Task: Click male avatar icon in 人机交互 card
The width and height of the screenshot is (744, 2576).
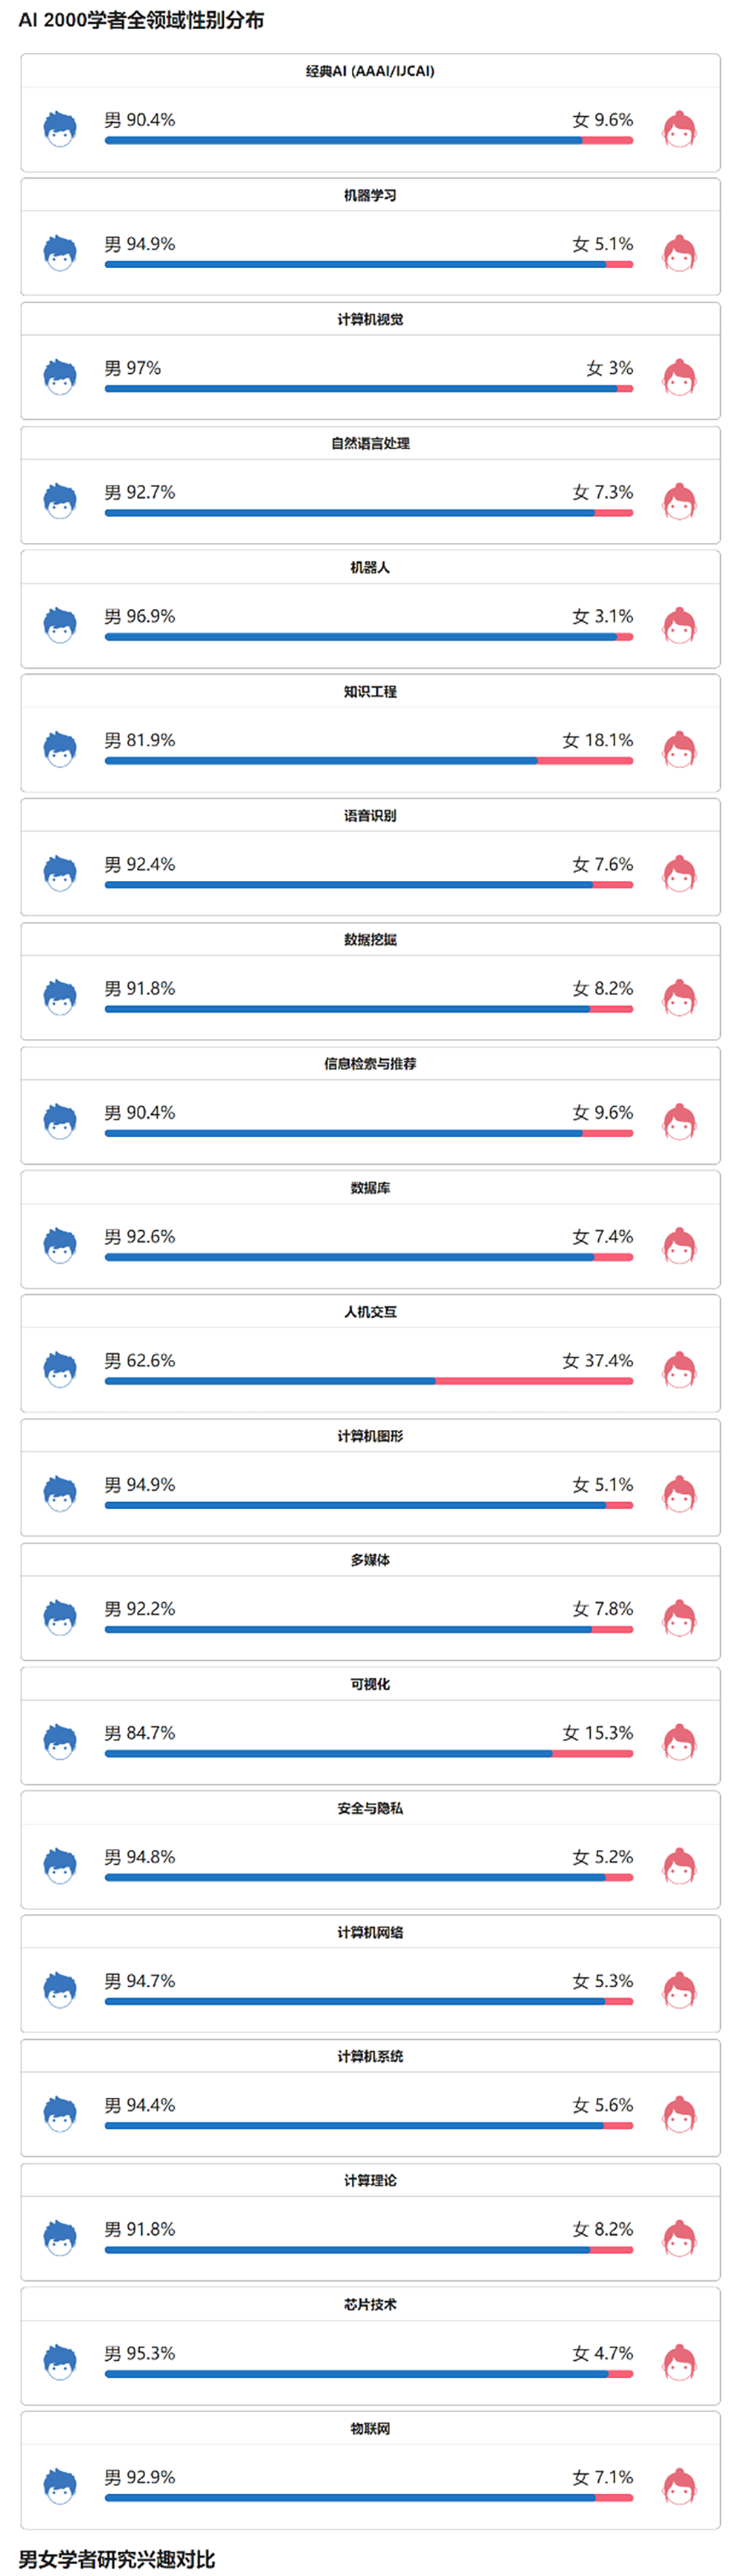Action: (60, 1370)
